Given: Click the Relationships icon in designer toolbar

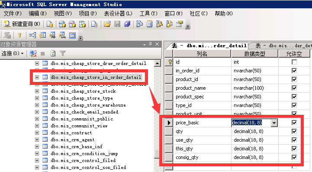Looking at the screenshot, I should [x=32, y=36].
